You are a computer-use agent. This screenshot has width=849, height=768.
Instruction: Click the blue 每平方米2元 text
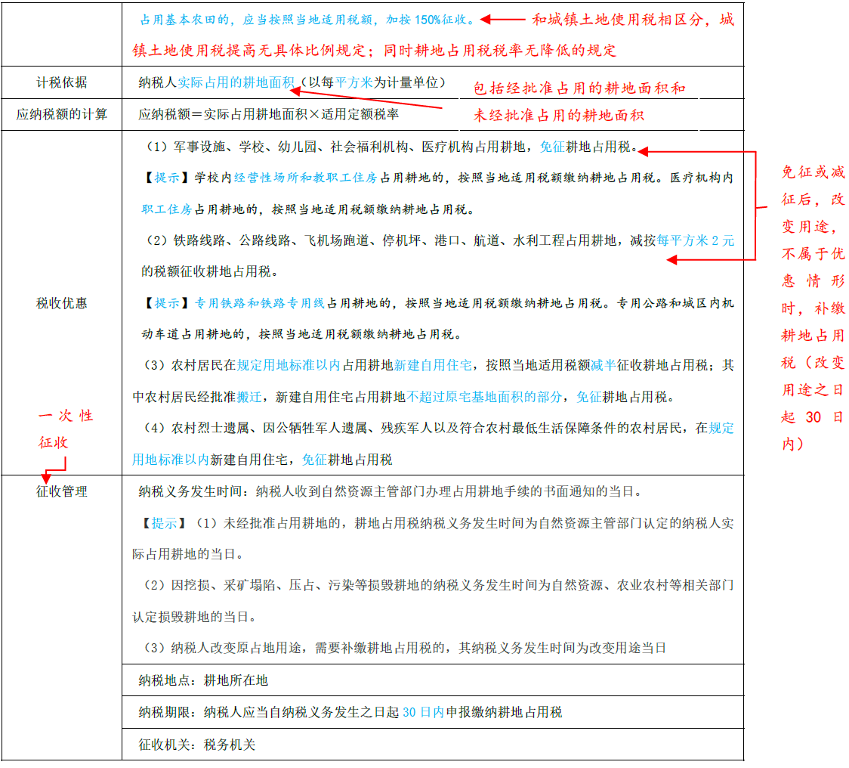695,240
